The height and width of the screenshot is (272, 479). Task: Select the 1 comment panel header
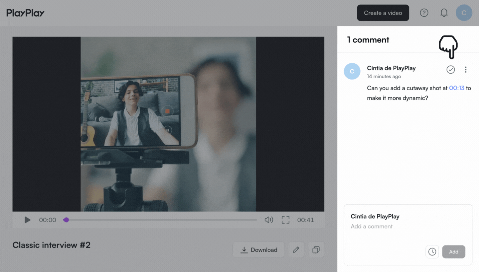(x=368, y=39)
